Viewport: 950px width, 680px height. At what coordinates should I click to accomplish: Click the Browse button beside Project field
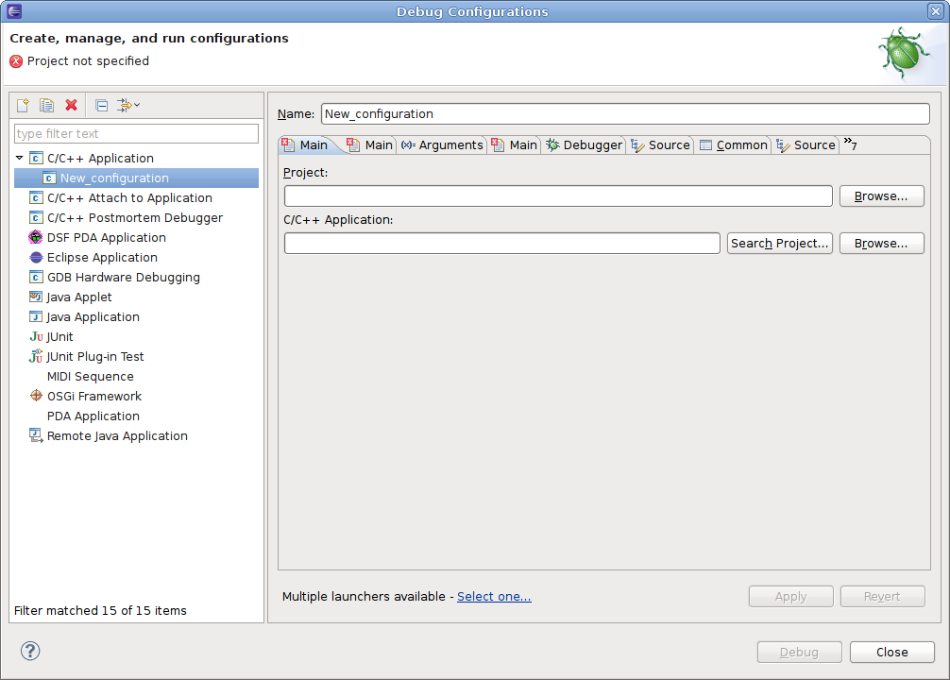(881, 196)
